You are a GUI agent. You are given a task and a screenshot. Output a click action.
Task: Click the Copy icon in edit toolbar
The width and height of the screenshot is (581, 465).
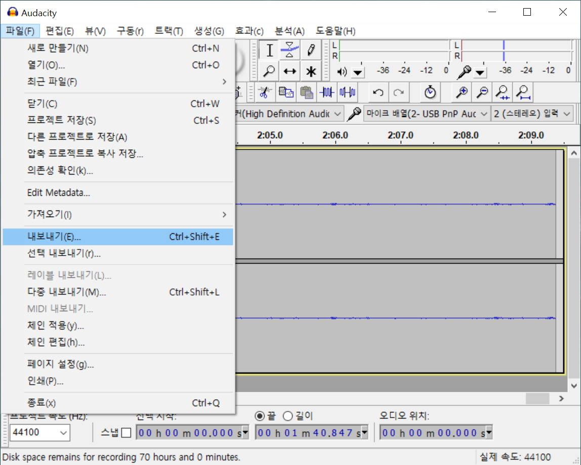coord(285,92)
